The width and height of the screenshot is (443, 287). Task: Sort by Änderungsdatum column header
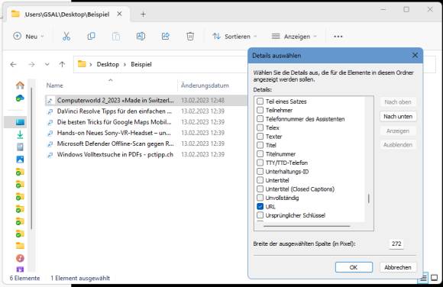(205, 85)
